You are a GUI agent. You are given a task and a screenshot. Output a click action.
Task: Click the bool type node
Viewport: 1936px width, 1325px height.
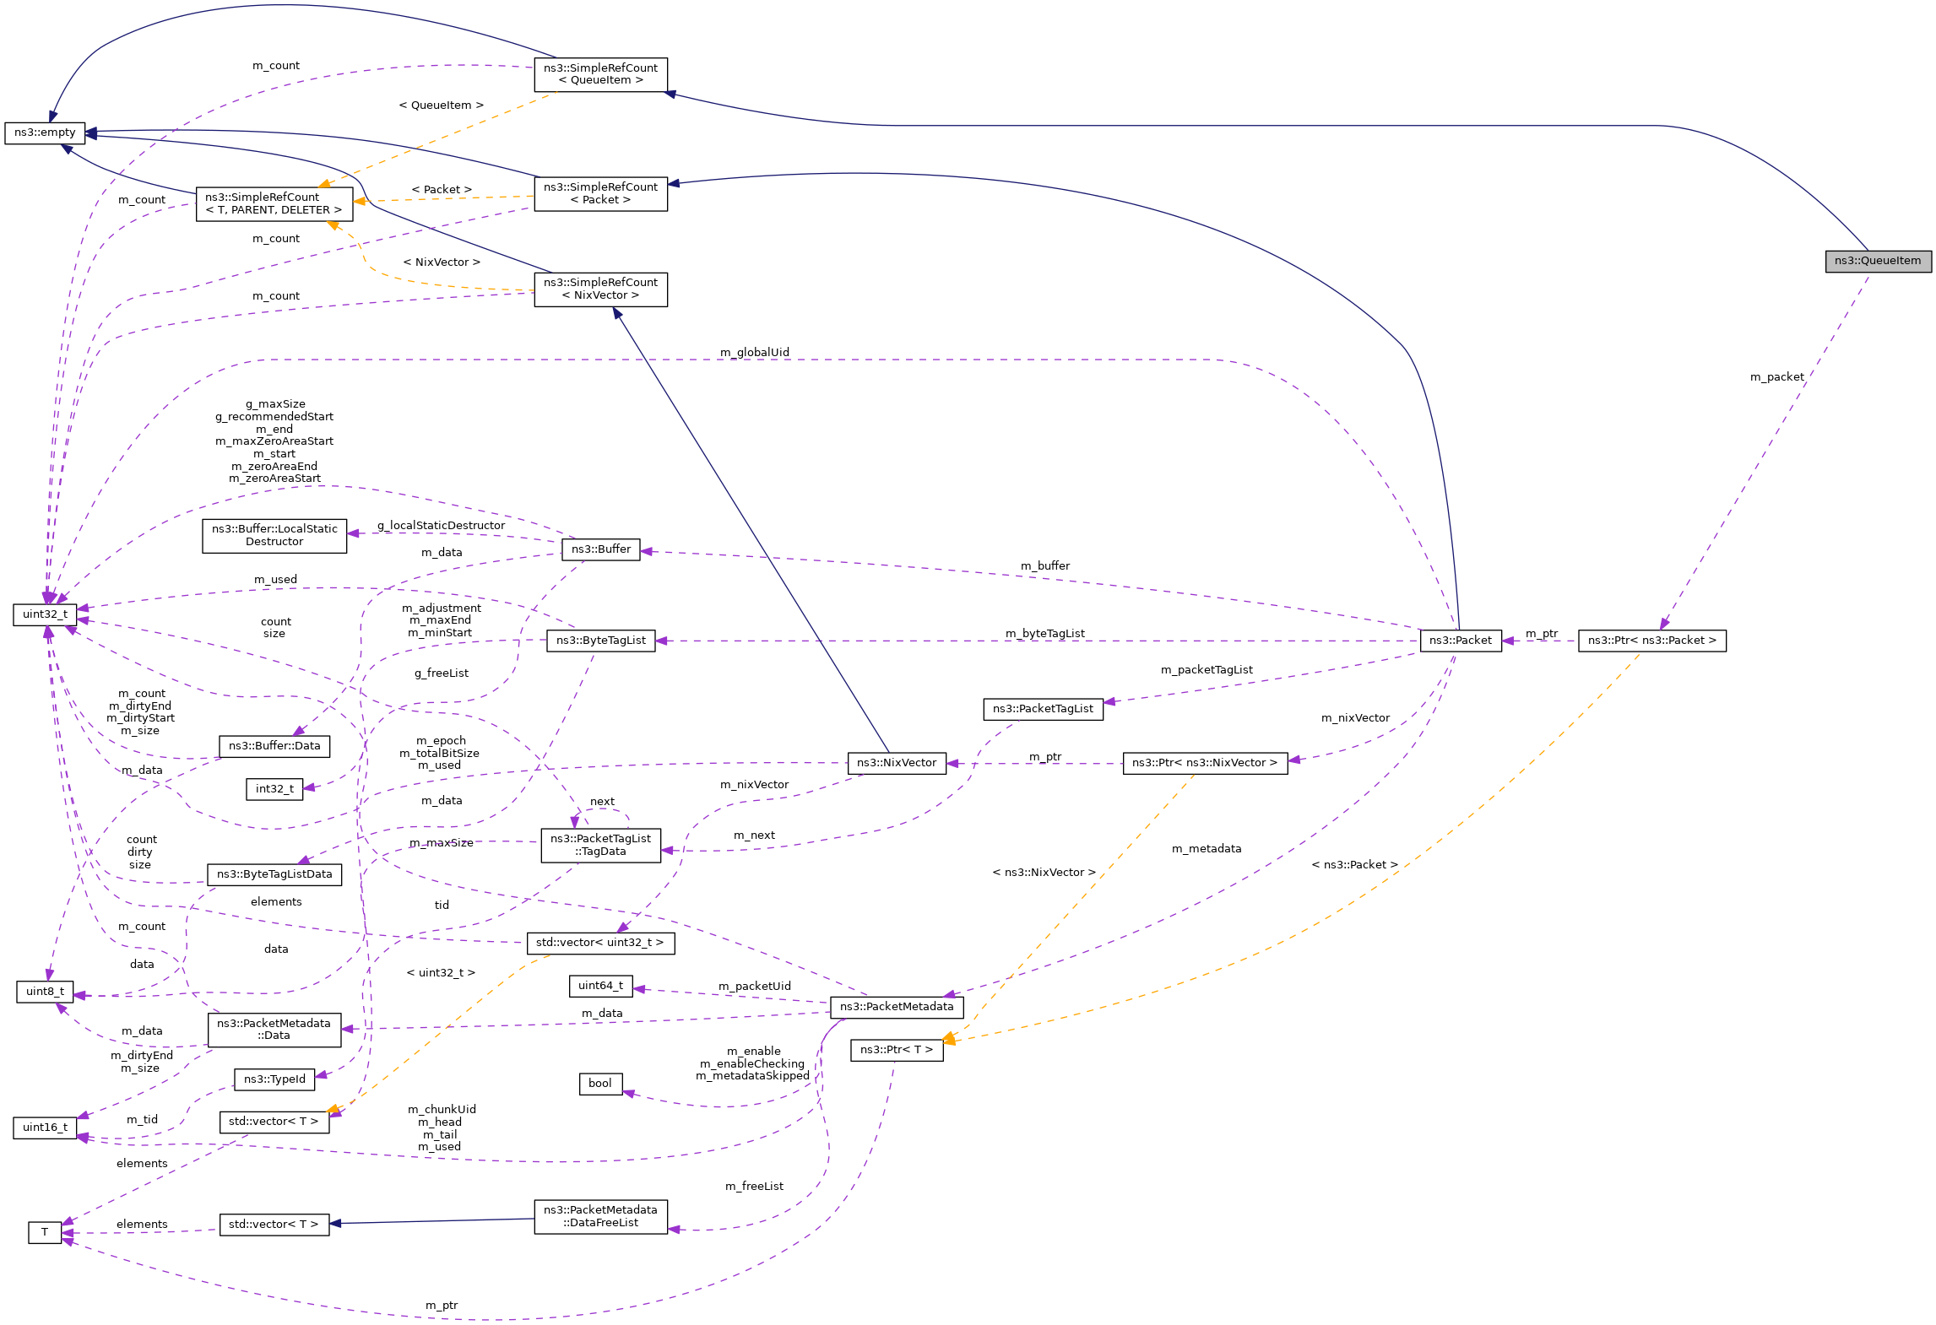coord(600,1084)
